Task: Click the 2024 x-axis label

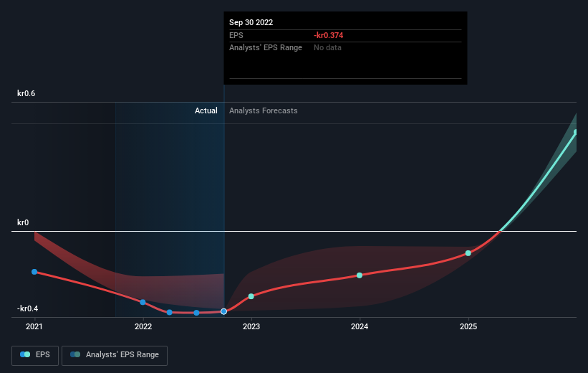Action: 360,326
